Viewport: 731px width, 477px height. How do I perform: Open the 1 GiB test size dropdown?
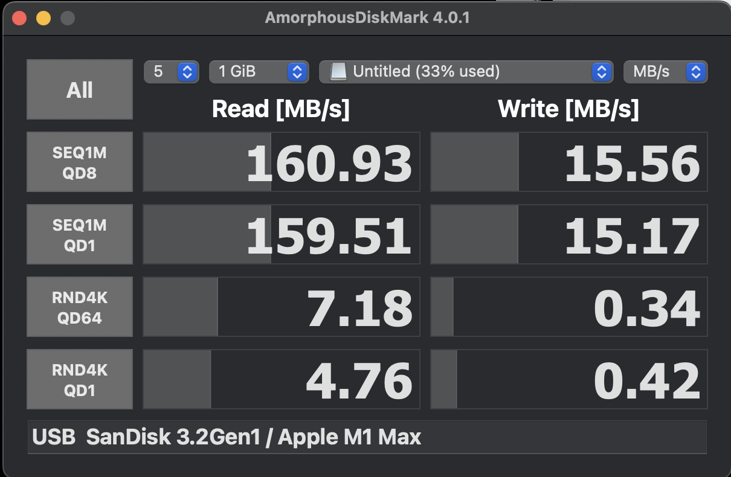[x=259, y=72]
